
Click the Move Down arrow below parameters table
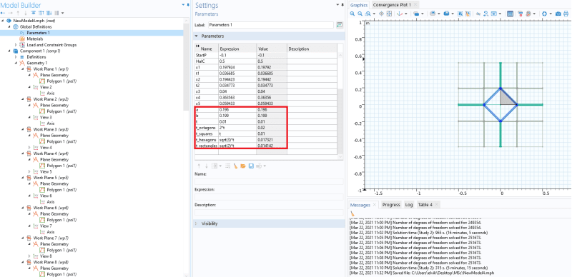click(207, 166)
